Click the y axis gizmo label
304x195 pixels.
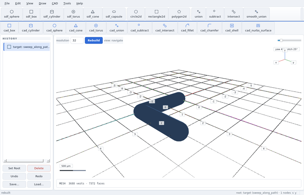click(293, 62)
